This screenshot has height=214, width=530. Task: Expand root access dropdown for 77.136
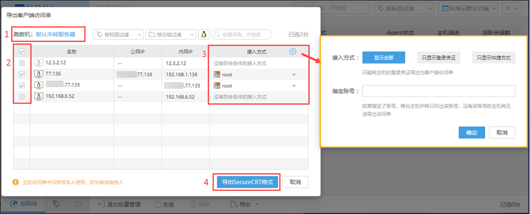click(294, 74)
